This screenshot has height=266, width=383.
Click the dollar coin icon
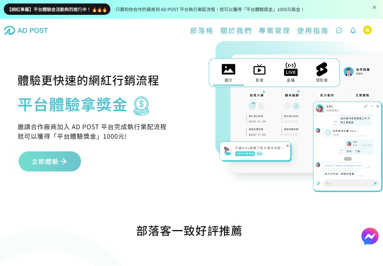[x=141, y=106]
